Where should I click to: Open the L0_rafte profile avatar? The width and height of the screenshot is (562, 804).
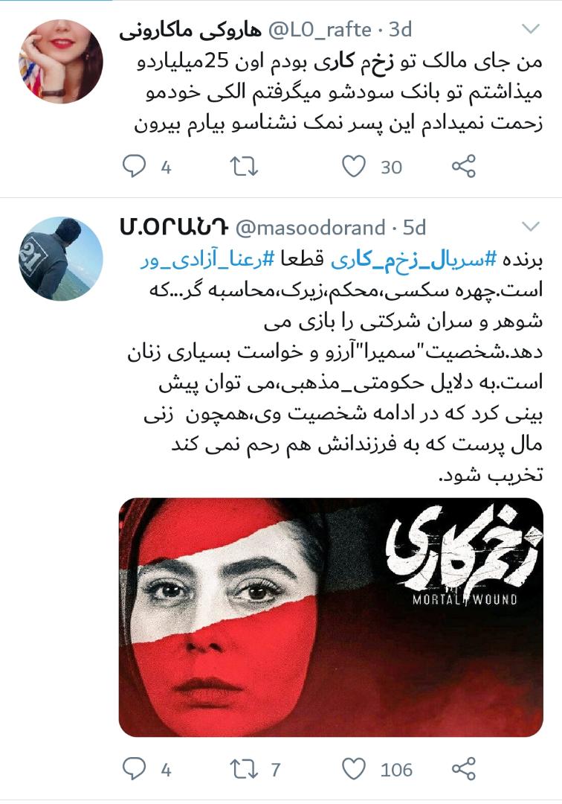tap(61, 62)
